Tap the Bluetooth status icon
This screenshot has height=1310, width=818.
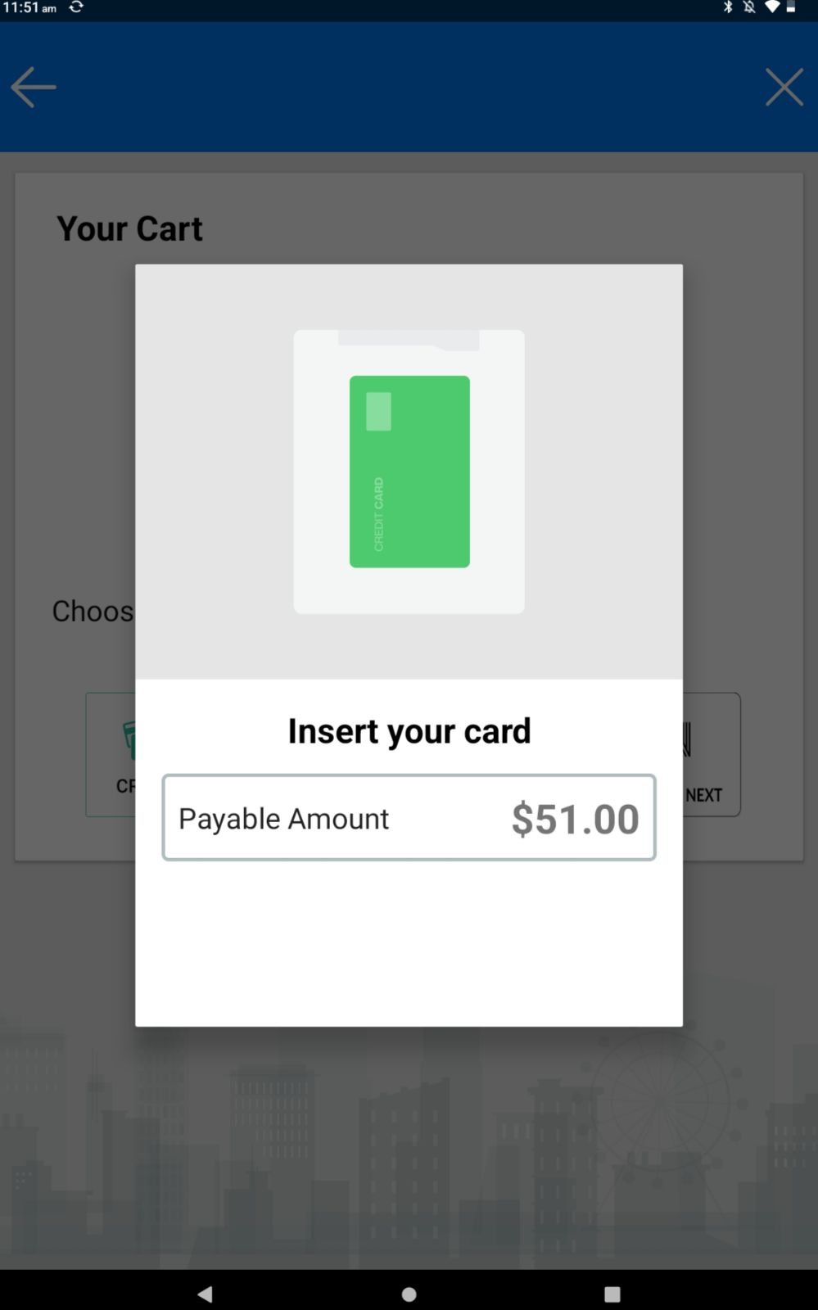coord(728,7)
